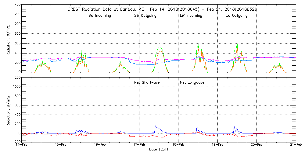The width and height of the screenshot is (305, 152).
Task: Click the red Net Longwave line sample
Action: 172,82
